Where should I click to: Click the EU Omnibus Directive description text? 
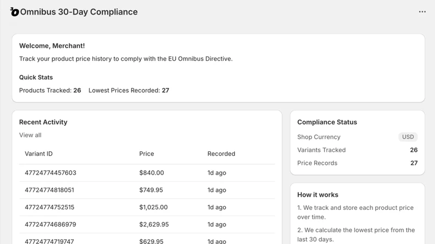click(126, 59)
